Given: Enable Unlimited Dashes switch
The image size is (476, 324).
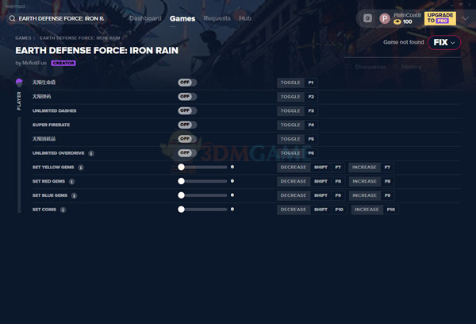Looking at the screenshot, I should 187,110.
